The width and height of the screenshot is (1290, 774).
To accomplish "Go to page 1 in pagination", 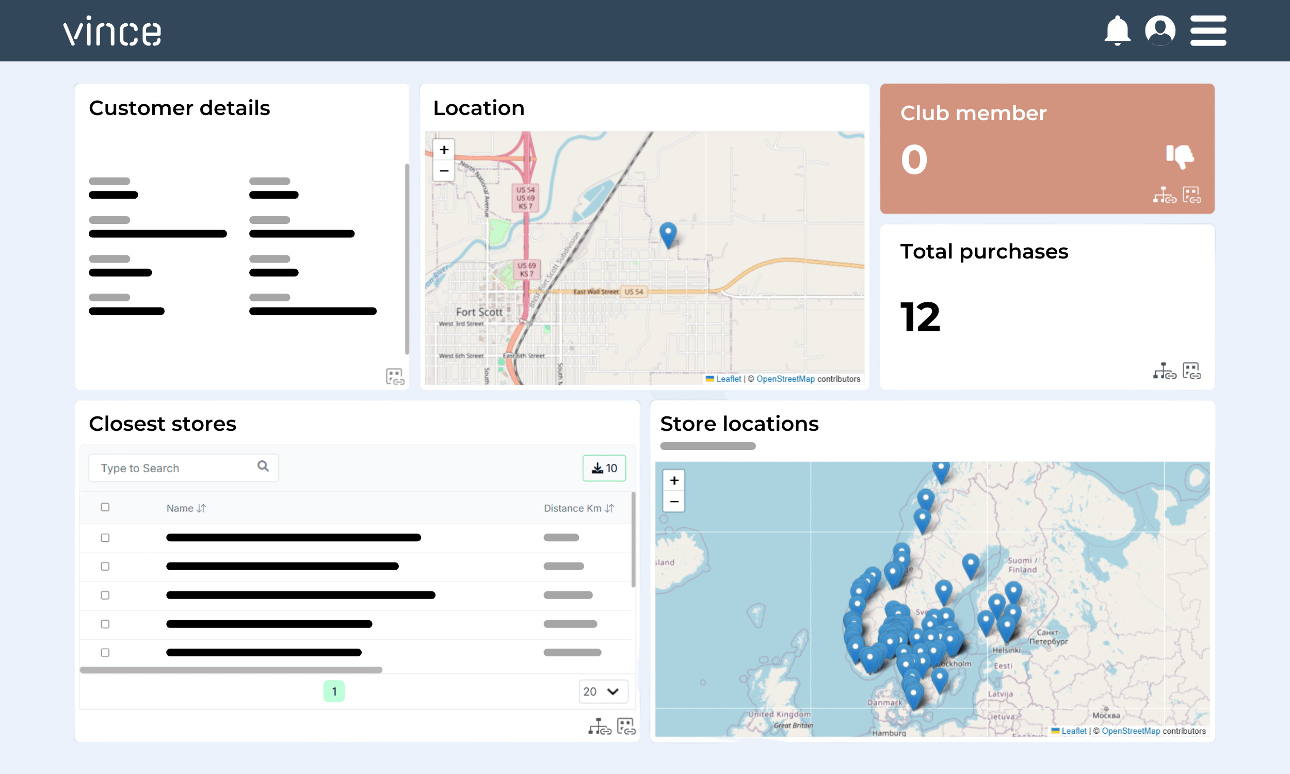I will pyautogui.click(x=334, y=691).
